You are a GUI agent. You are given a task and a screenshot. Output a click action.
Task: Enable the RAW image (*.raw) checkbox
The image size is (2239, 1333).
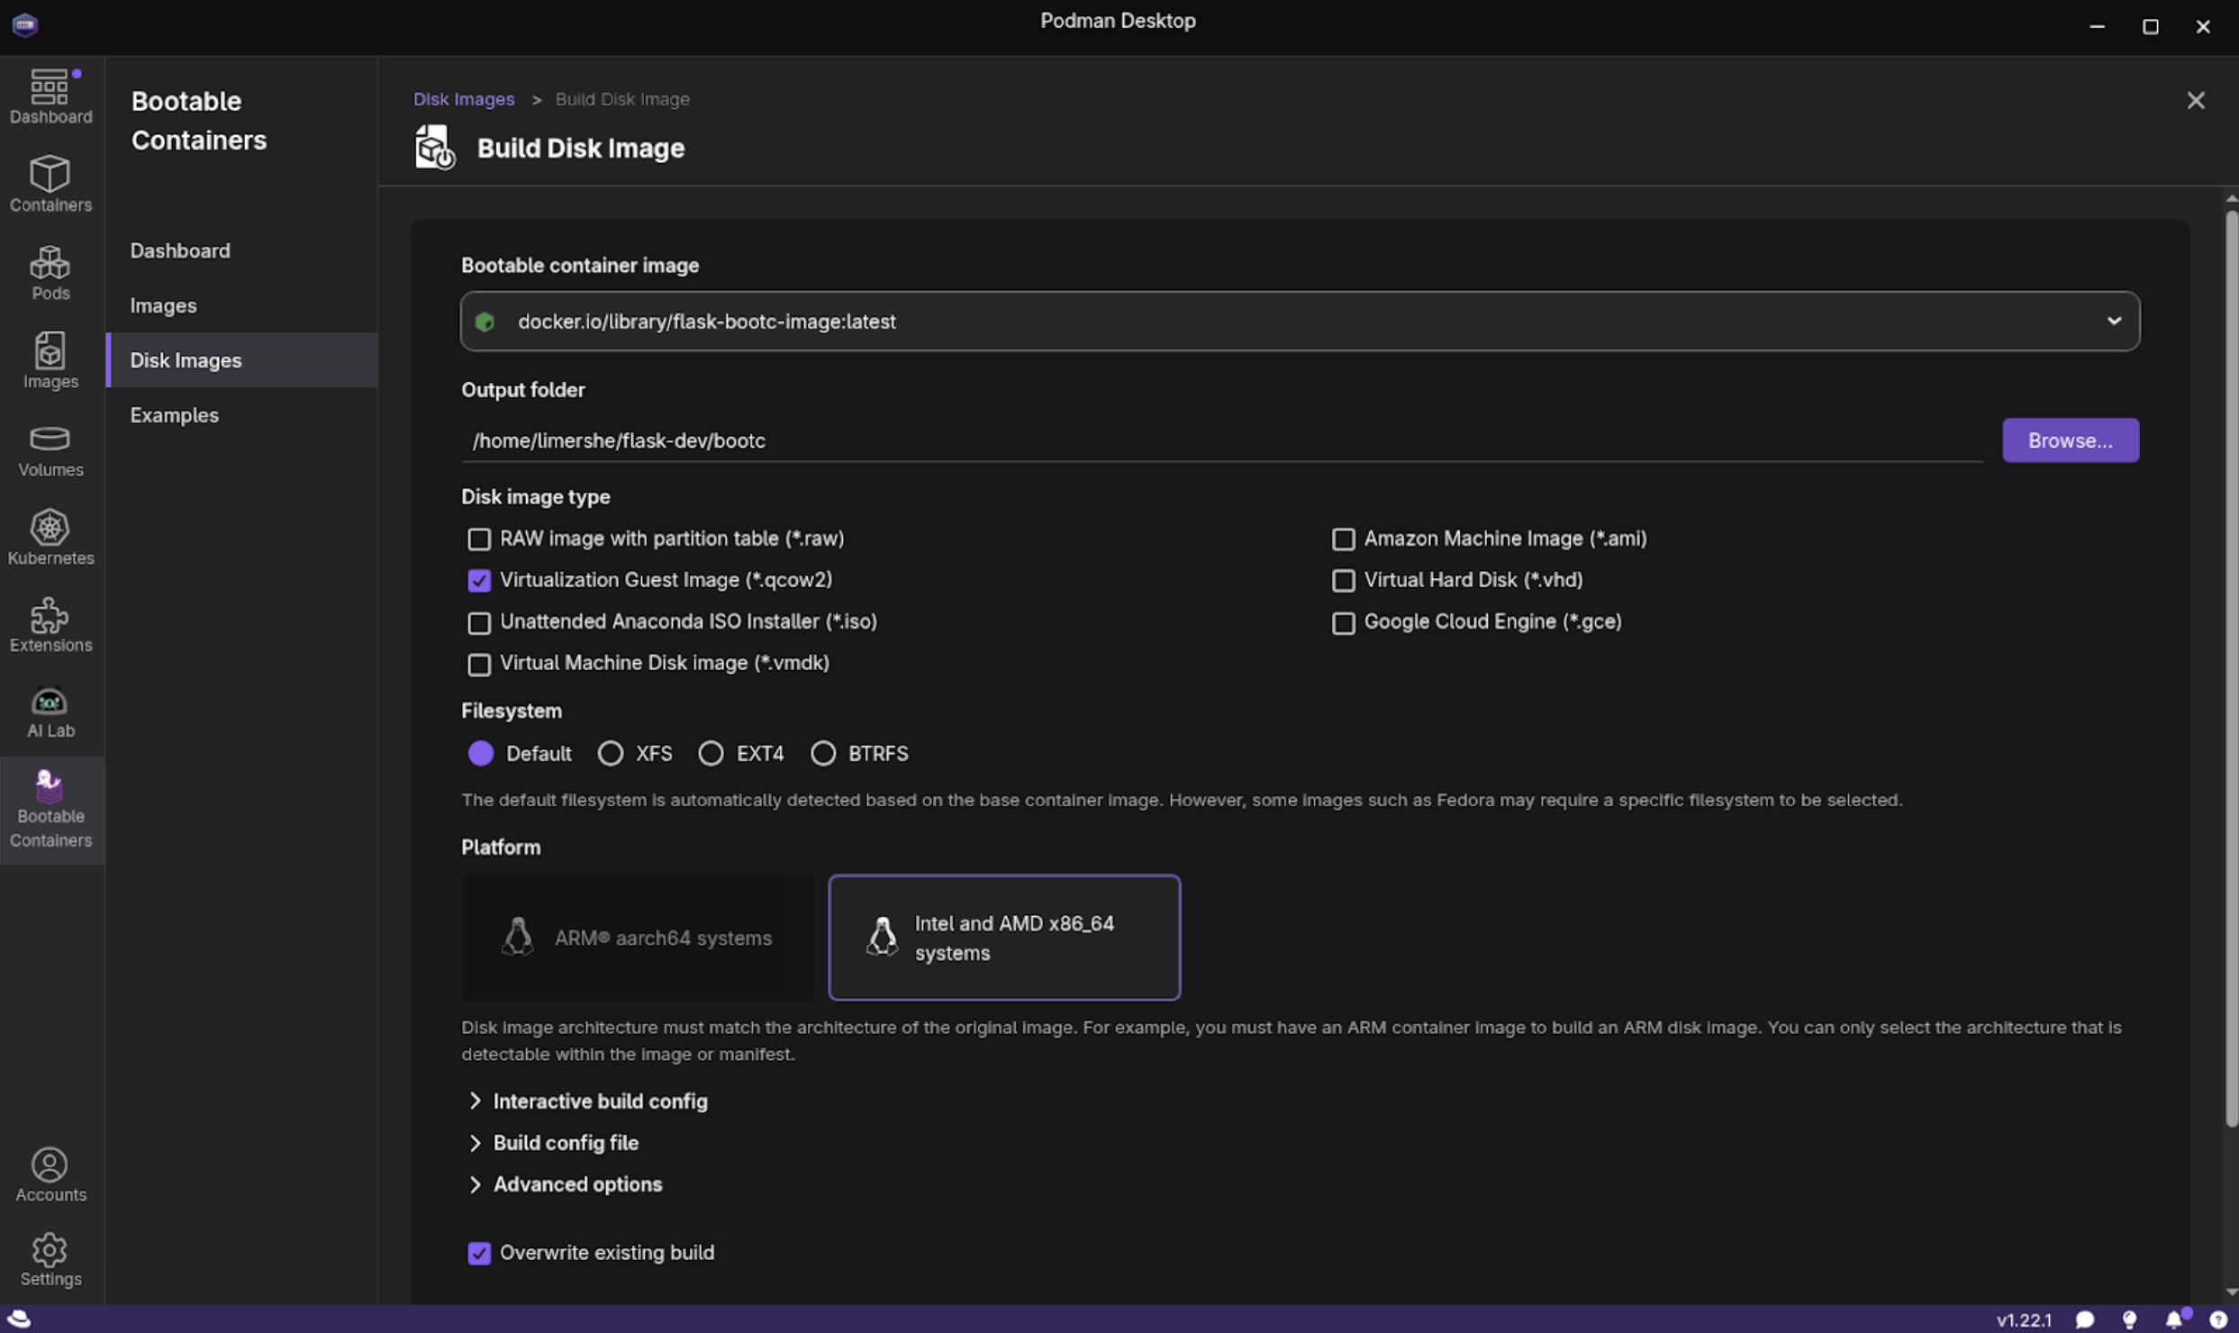[x=479, y=539]
